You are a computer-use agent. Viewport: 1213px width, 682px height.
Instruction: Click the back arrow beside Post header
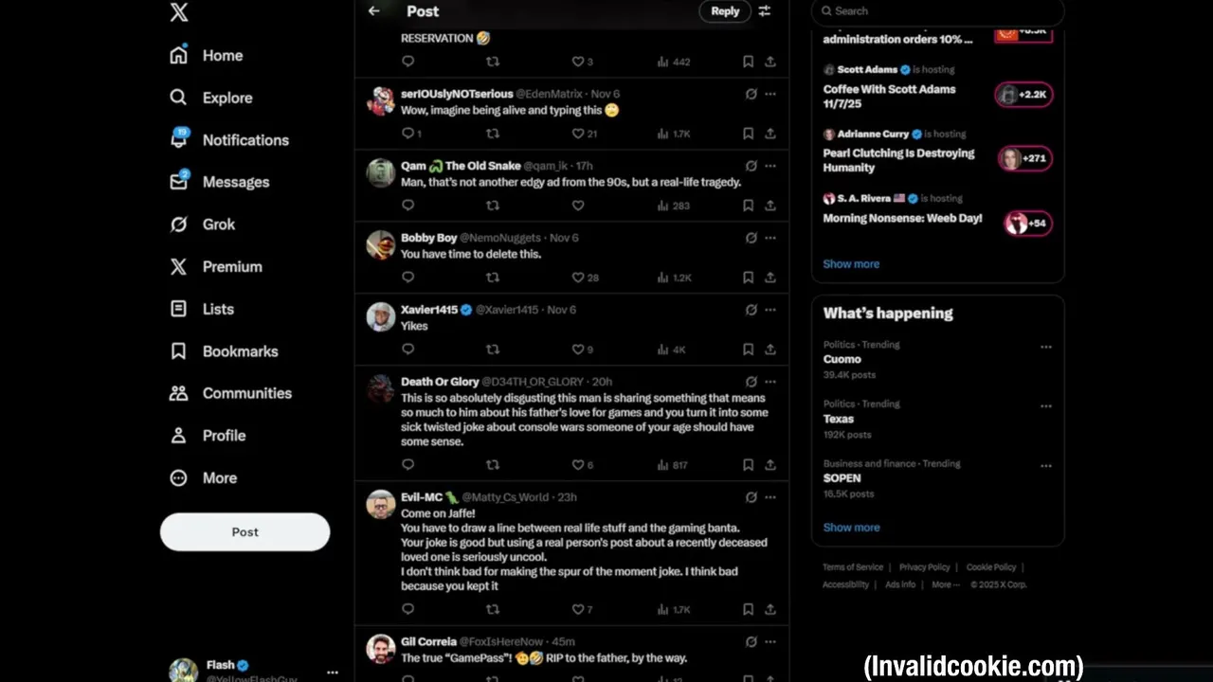(373, 11)
